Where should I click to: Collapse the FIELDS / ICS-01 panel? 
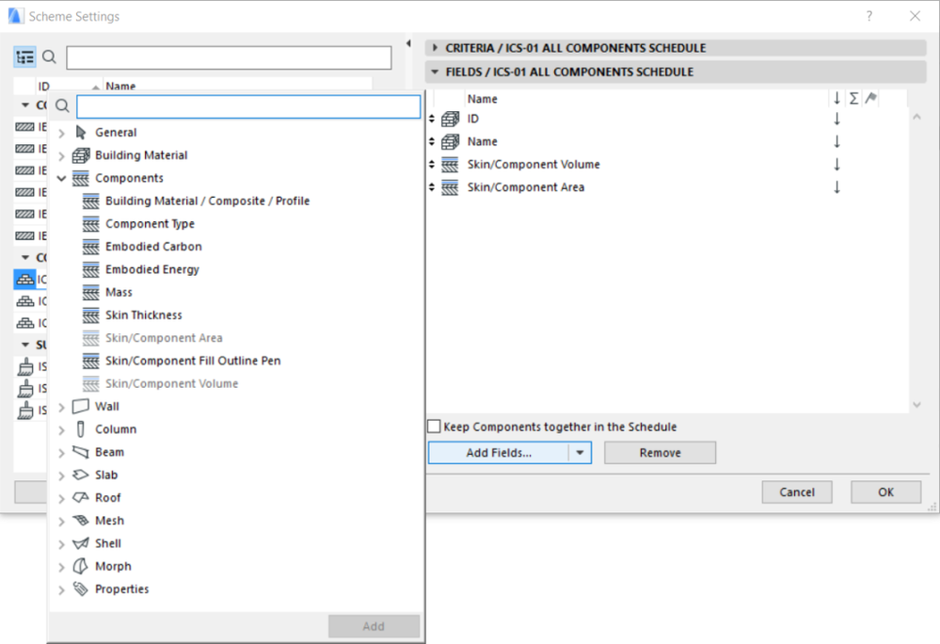[435, 72]
